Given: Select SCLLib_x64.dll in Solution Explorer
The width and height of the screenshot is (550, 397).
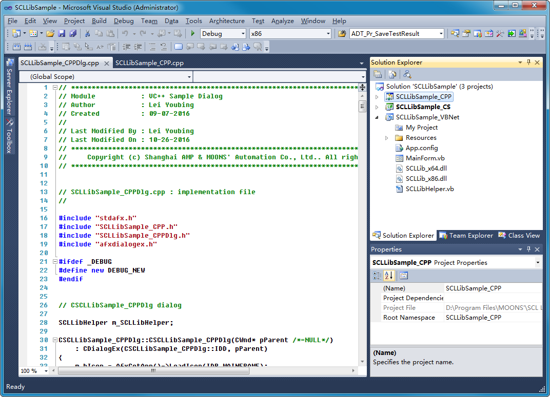Looking at the screenshot, I should click(426, 169).
